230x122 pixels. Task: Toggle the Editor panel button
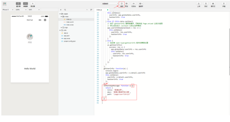25,4
